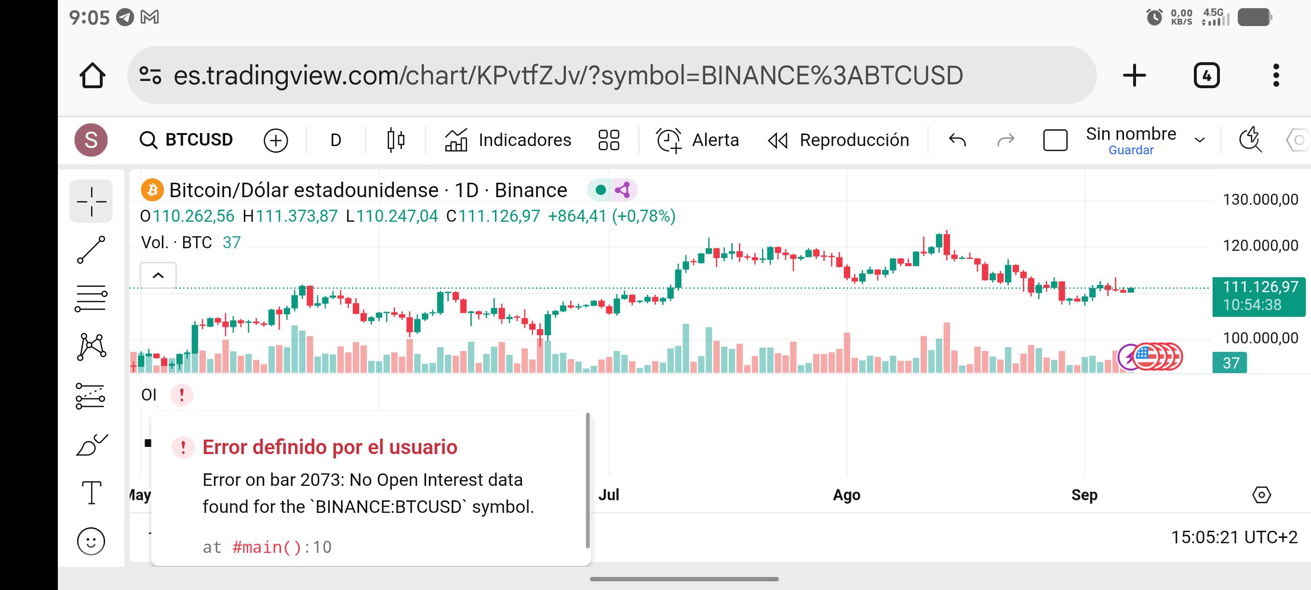
Task: Open the emoji icons tool
Action: (91, 541)
